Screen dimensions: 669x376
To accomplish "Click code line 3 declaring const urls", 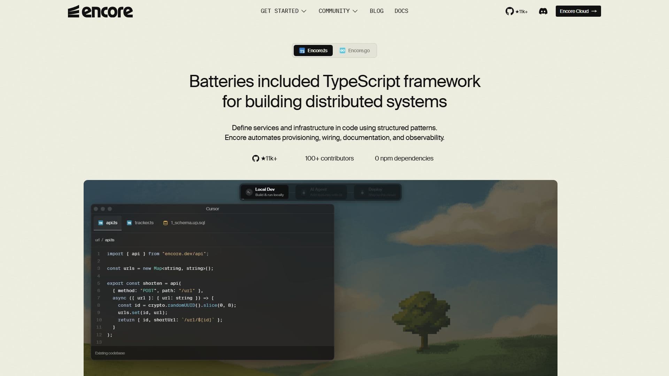I will [x=160, y=268].
